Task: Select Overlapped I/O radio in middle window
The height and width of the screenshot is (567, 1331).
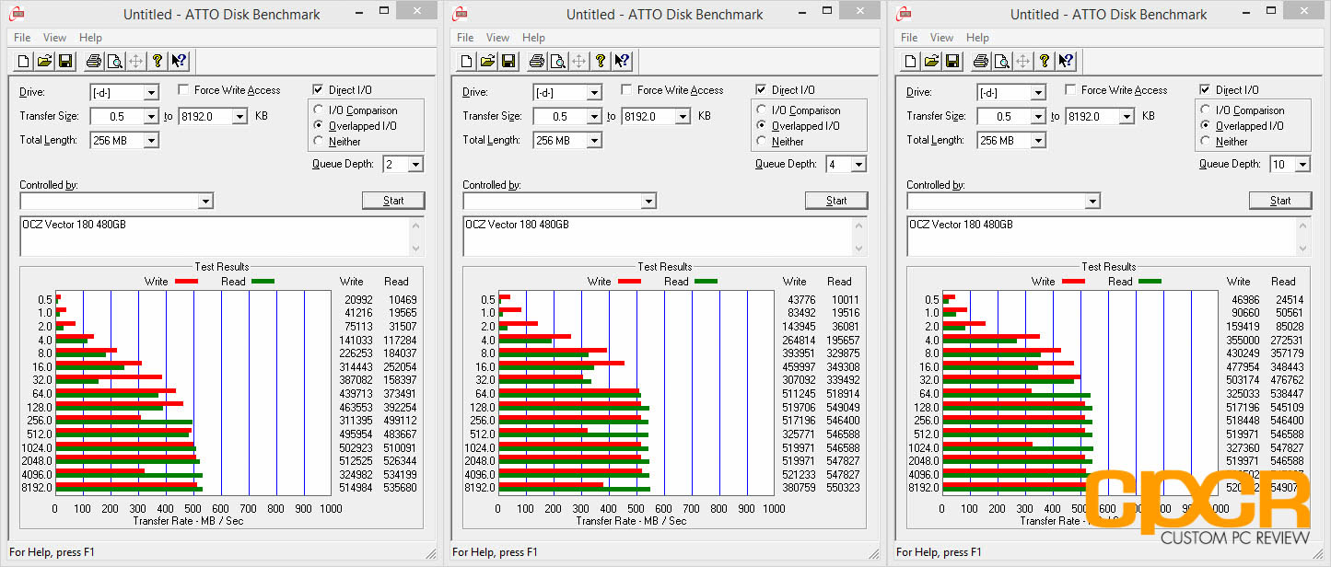Action: coord(763,126)
